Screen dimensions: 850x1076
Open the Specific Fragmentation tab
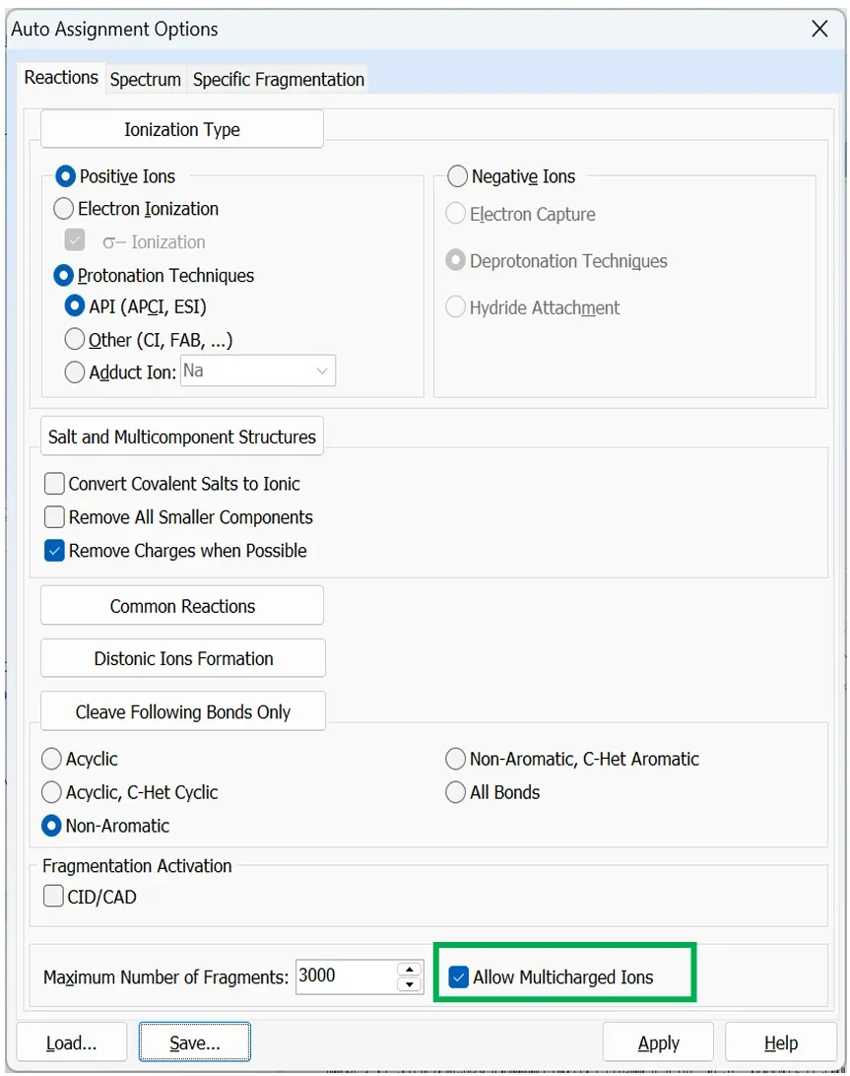pos(279,80)
